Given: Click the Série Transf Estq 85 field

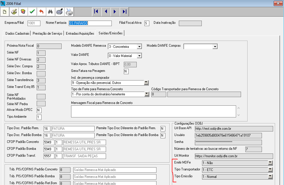Looking at the screenshot, I should 41,87.
